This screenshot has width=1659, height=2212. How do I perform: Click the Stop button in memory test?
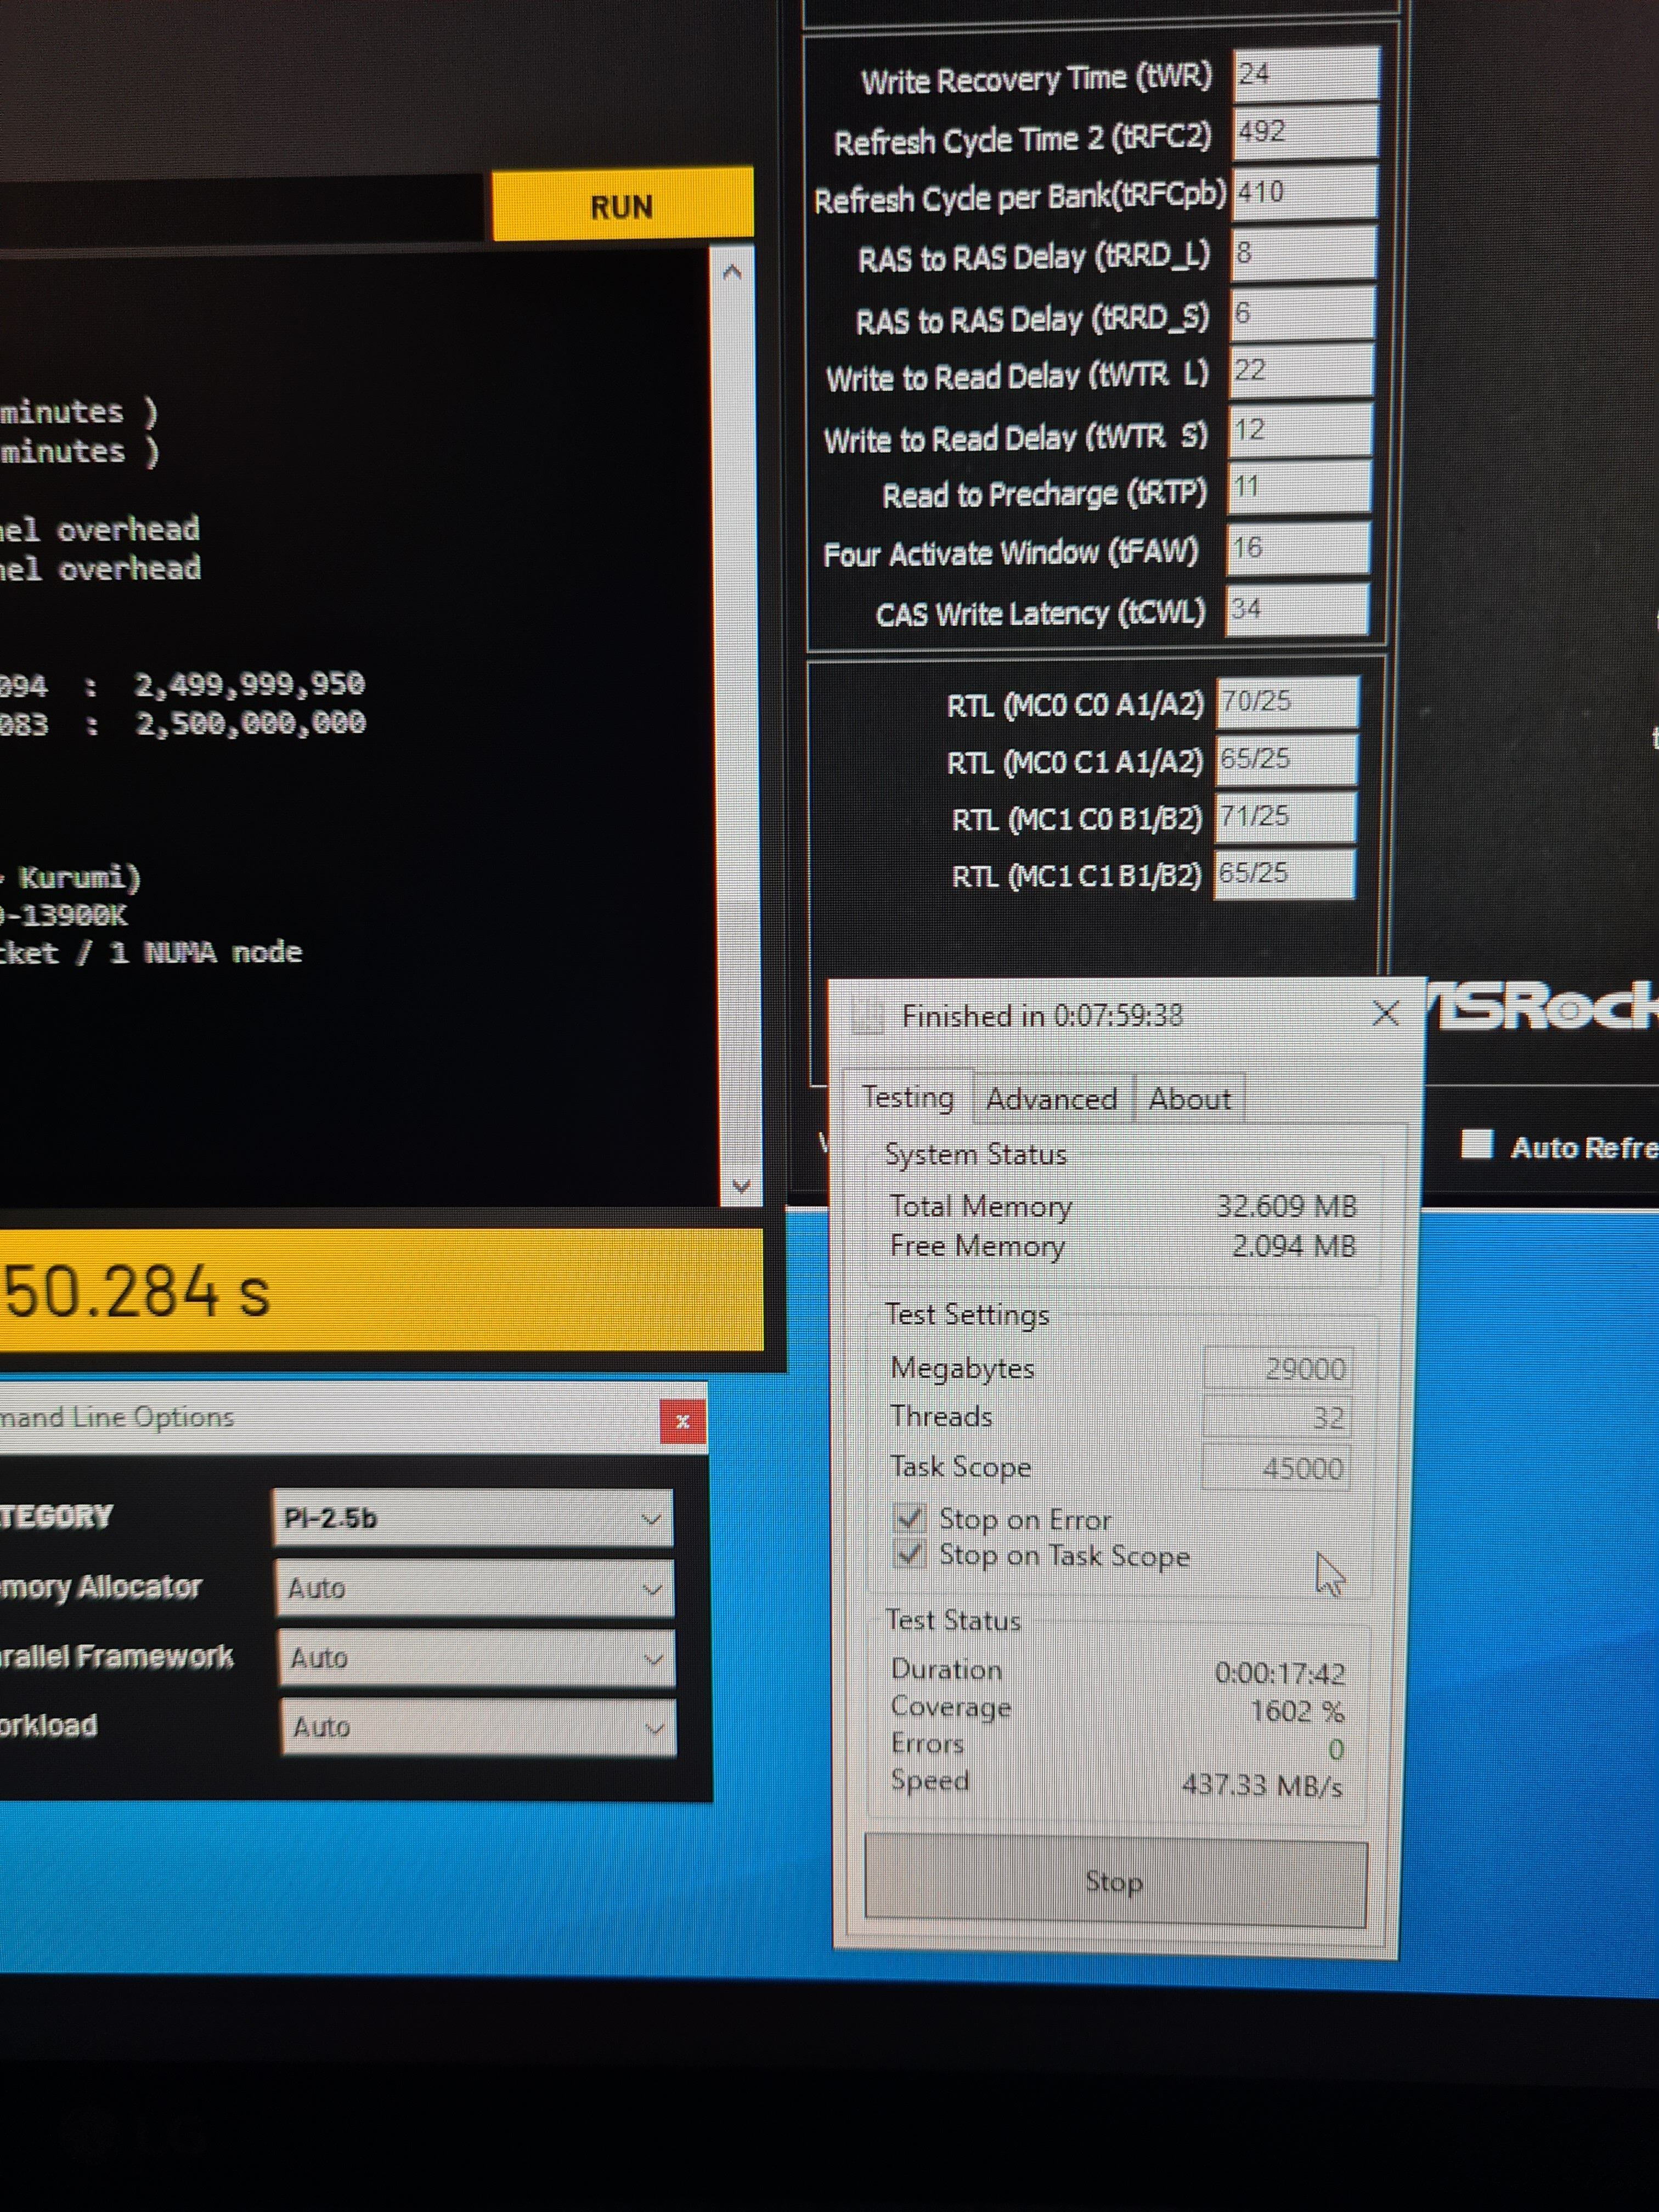pyautogui.click(x=1114, y=1882)
